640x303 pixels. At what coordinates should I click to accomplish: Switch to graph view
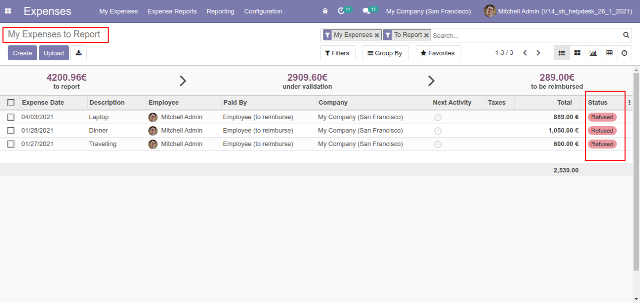[x=593, y=53]
